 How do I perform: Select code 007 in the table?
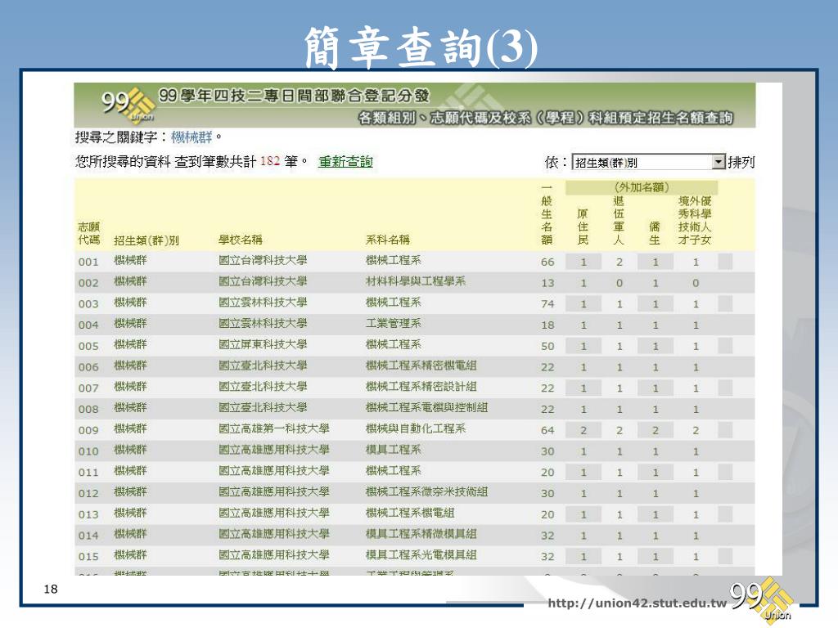pyautogui.click(x=88, y=388)
